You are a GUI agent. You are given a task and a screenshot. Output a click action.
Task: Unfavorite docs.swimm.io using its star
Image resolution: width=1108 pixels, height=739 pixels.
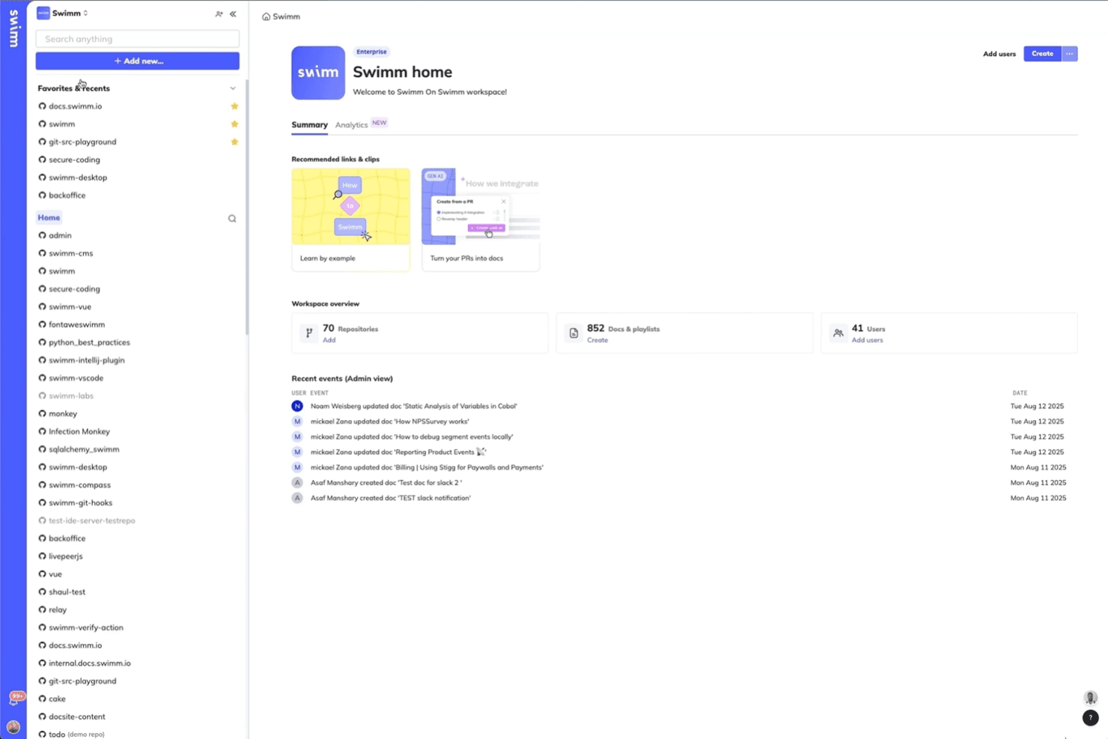tap(234, 106)
